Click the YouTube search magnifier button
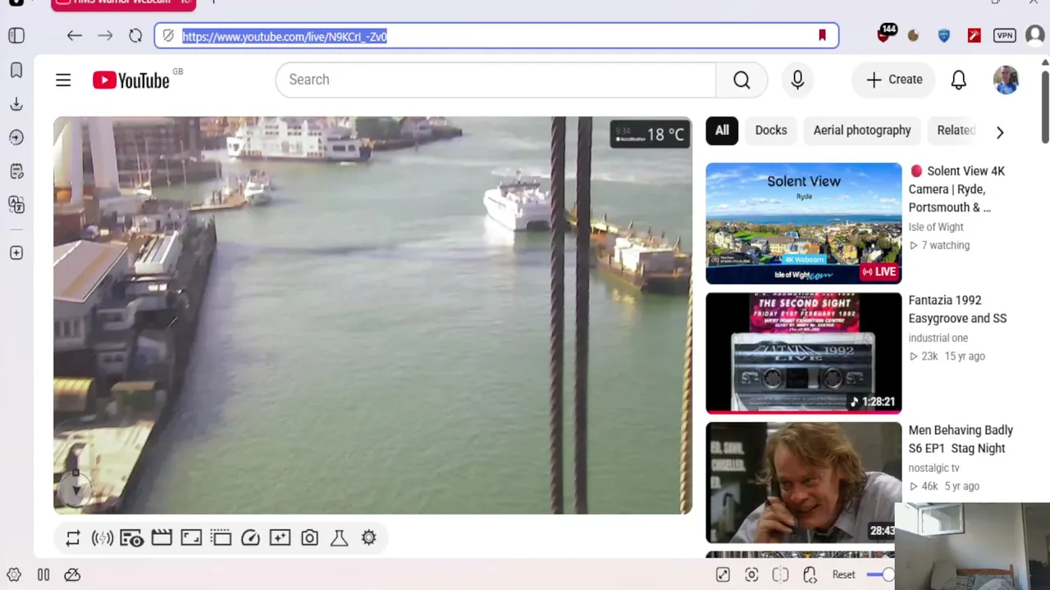 (x=742, y=79)
